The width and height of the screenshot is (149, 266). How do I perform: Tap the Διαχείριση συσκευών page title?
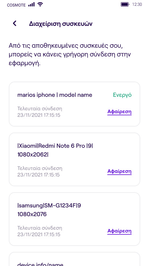click(61, 24)
